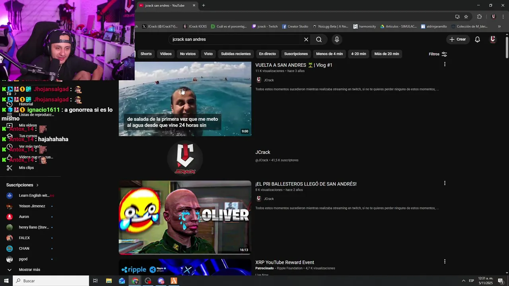Open a new browser tab
509x286 pixels.
(204, 6)
